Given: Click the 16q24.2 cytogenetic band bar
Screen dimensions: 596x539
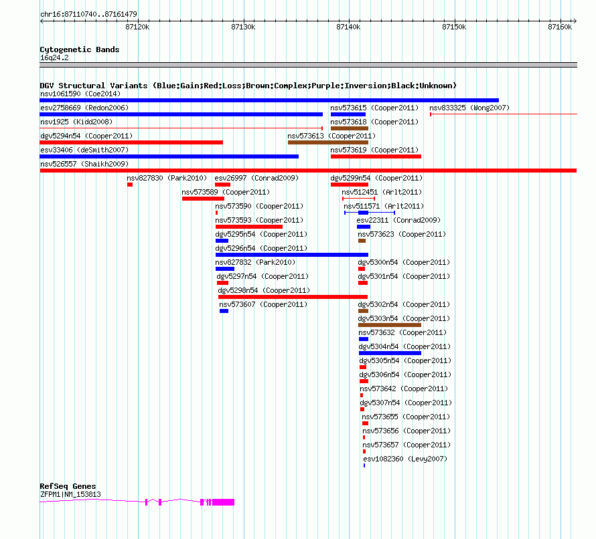Looking at the screenshot, I should [x=308, y=65].
